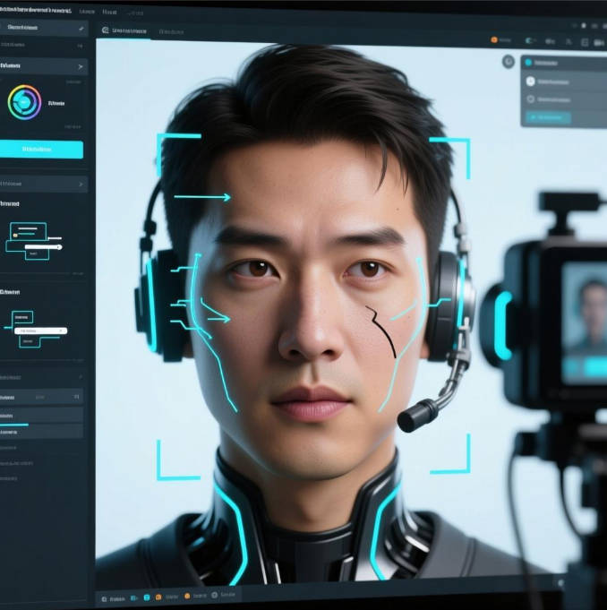Click the cyan progress bar in lower sidebar

(x=15, y=425)
